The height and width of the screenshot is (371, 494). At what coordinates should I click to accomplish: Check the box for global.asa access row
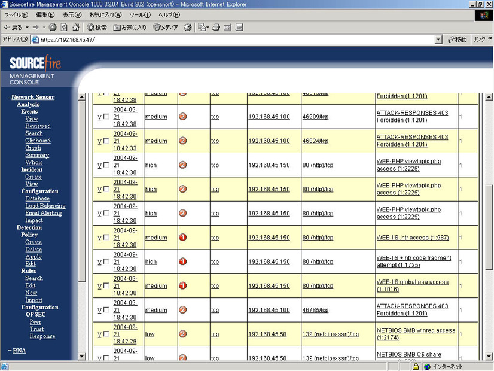106,286
